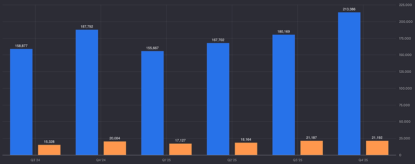Click the value label 213,386
This screenshot has height=164, width=415.
pyautogui.click(x=349, y=9)
